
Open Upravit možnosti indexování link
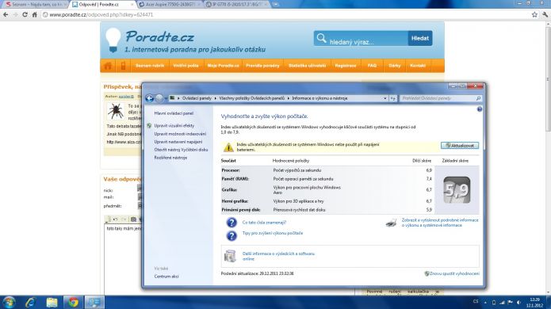point(180,134)
